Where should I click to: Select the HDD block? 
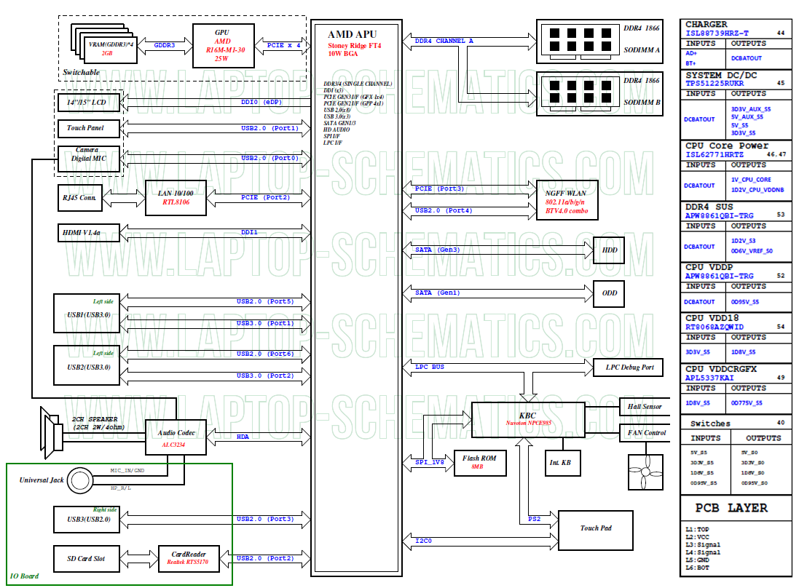[x=609, y=250]
